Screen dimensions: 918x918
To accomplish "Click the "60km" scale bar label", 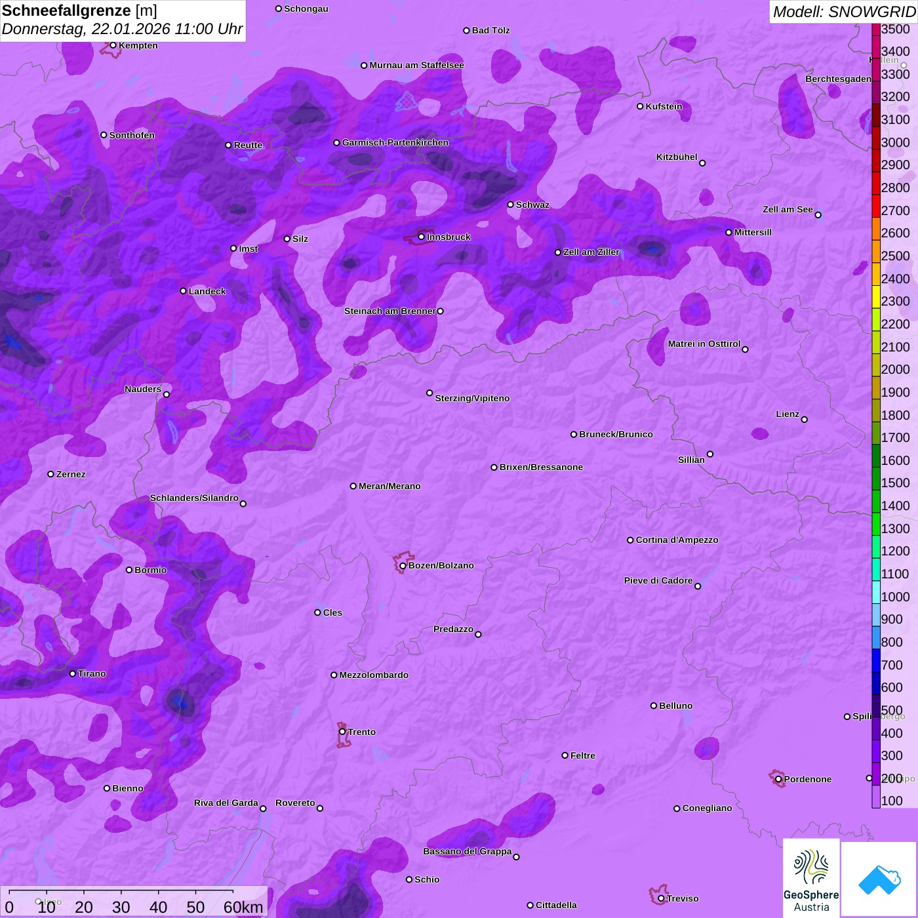I will pos(243,907).
